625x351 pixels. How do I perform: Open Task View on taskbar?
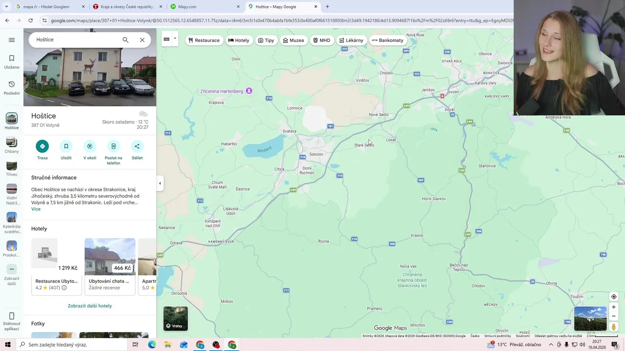tap(135, 345)
